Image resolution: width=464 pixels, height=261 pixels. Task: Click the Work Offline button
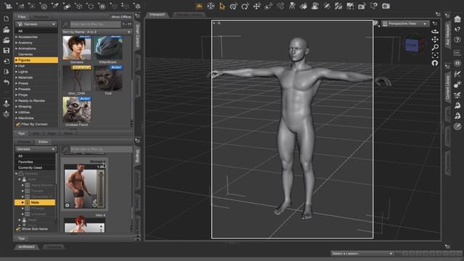[121, 17]
